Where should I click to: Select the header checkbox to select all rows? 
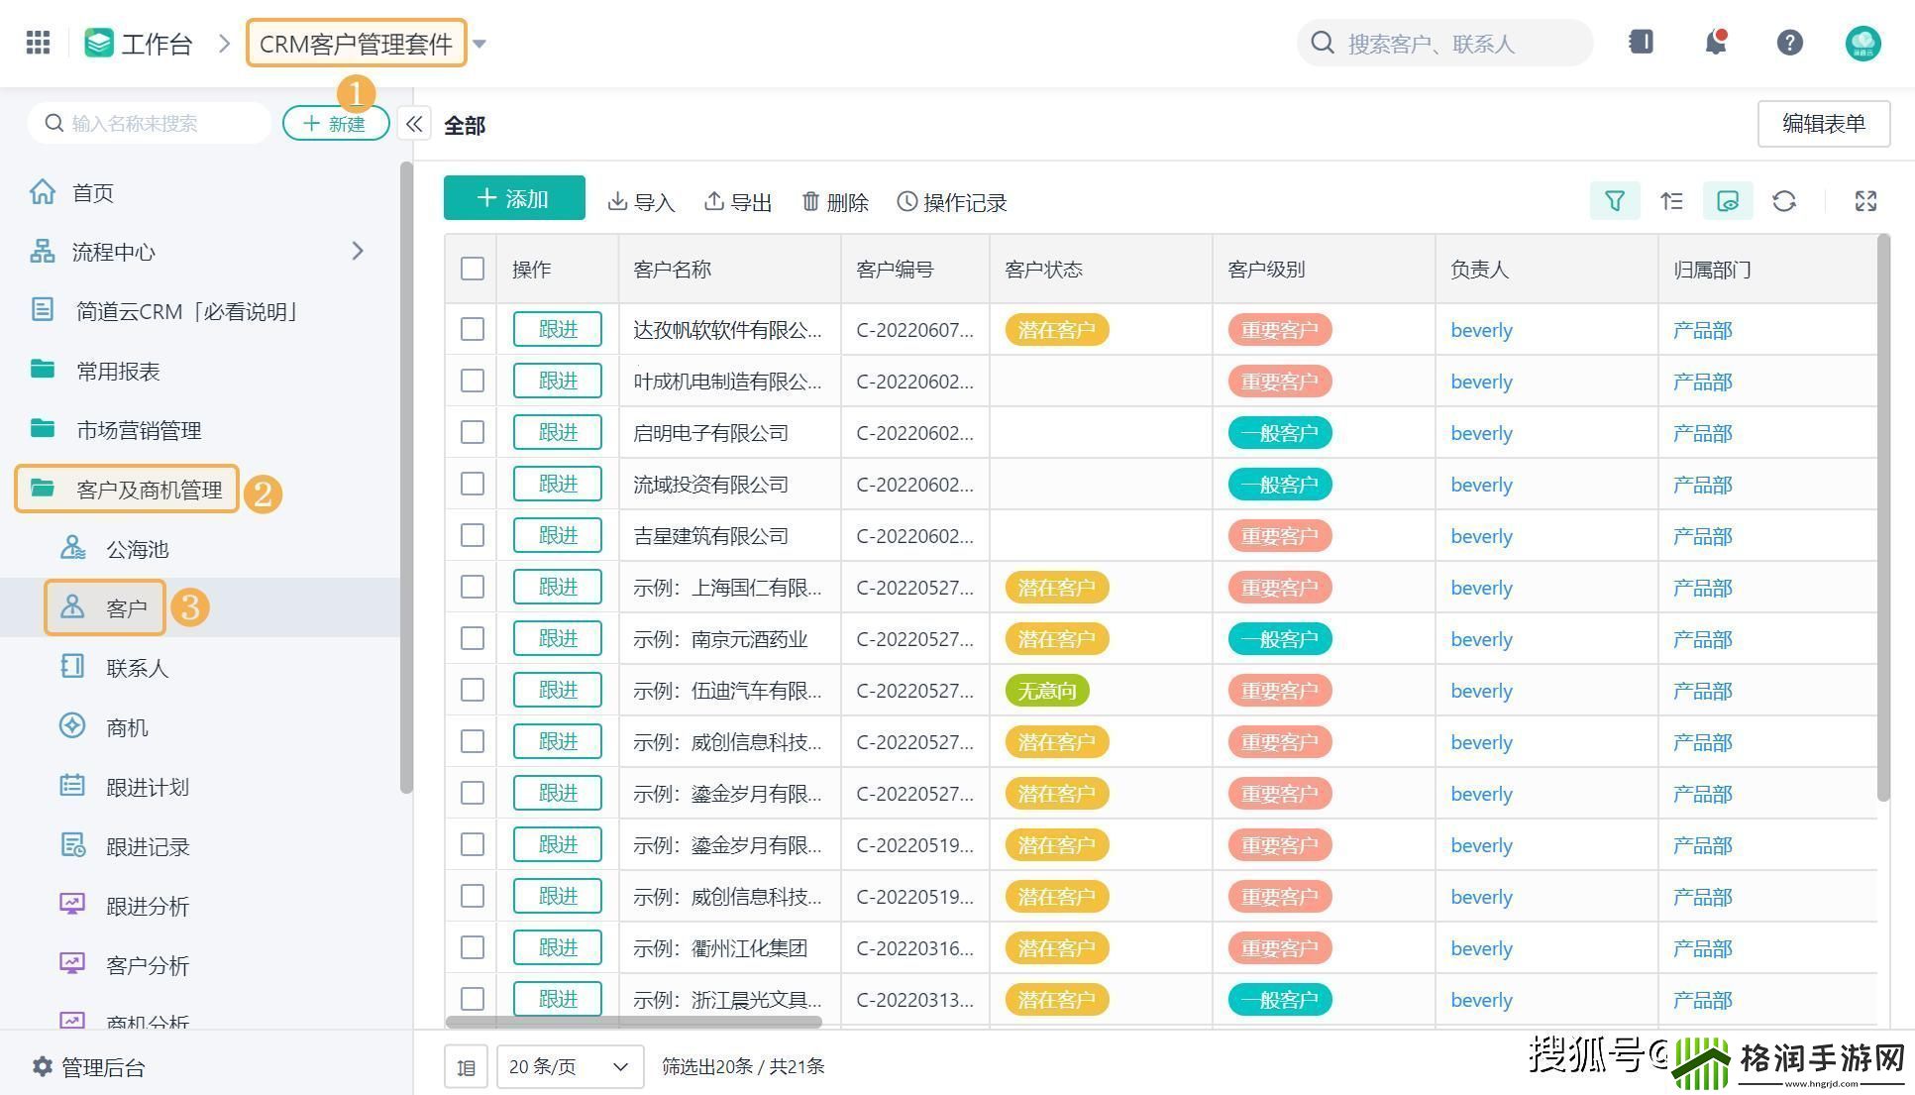[472, 269]
